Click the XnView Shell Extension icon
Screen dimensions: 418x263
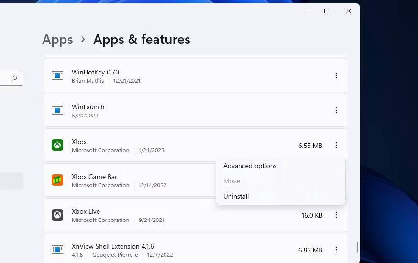click(57, 250)
